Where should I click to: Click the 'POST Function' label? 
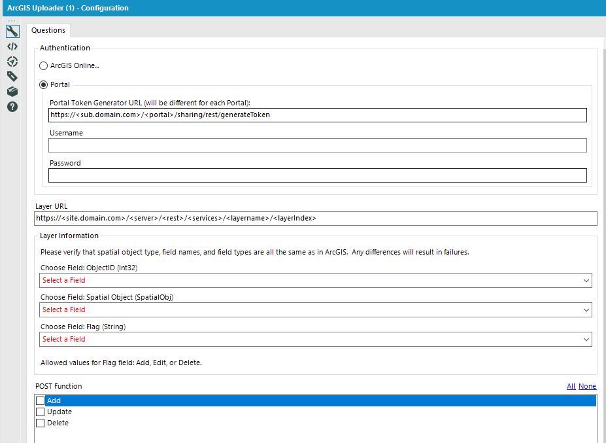(59, 386)
